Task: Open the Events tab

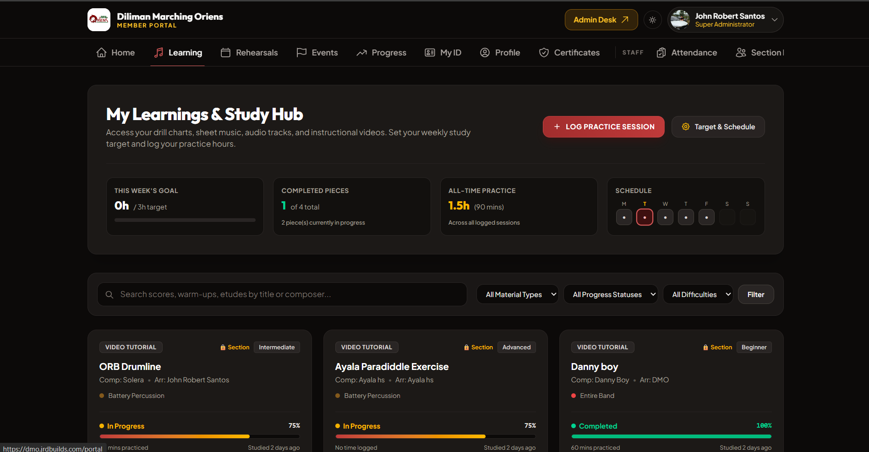Action: click(x=317, y=52)
